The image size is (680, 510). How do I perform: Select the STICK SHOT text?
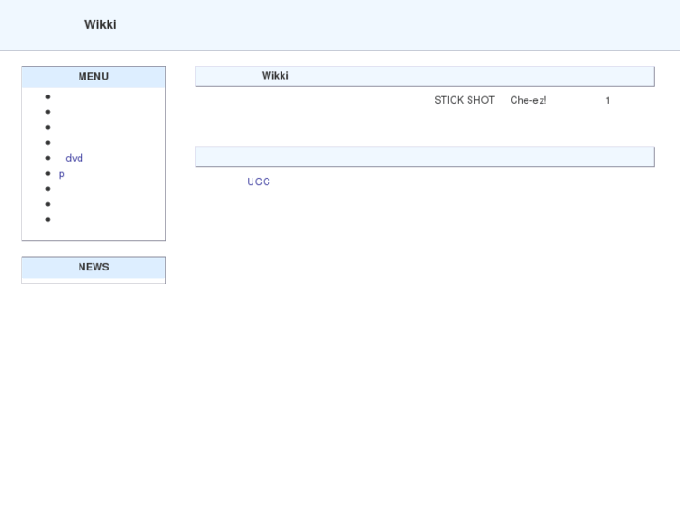coord(465,100)
